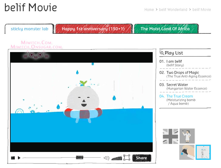221x168 pixels.
Task: Go to Home breadcrumb link
Action: coord(149,10)
